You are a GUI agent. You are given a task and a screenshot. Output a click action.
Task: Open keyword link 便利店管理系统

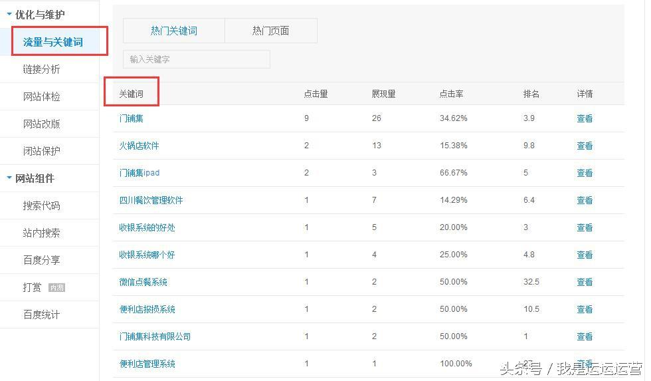[147, 364]
